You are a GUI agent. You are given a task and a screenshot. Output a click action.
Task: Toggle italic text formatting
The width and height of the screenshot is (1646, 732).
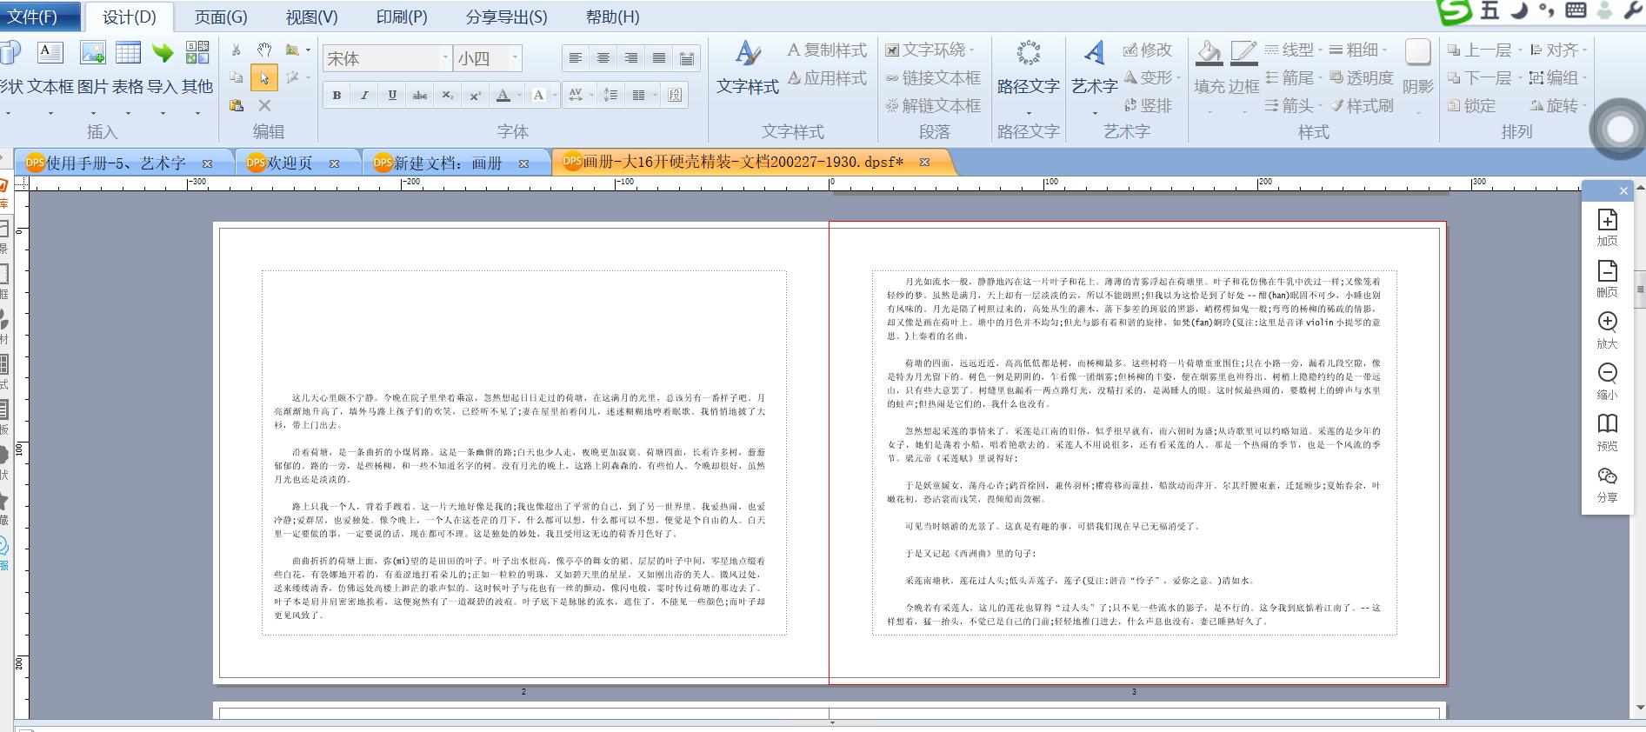click(x=364, y=95)
